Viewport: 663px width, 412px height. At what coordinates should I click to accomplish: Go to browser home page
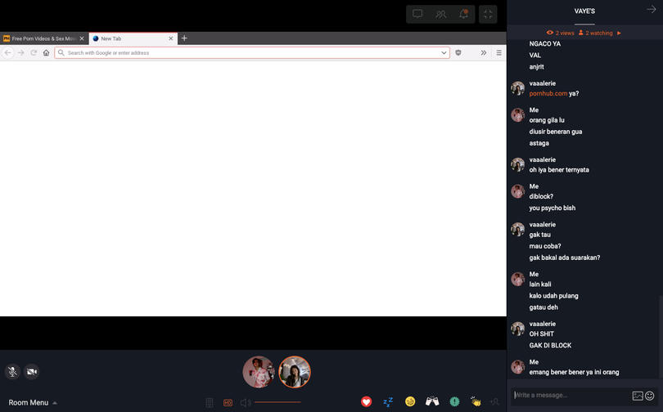click(46, 53)
